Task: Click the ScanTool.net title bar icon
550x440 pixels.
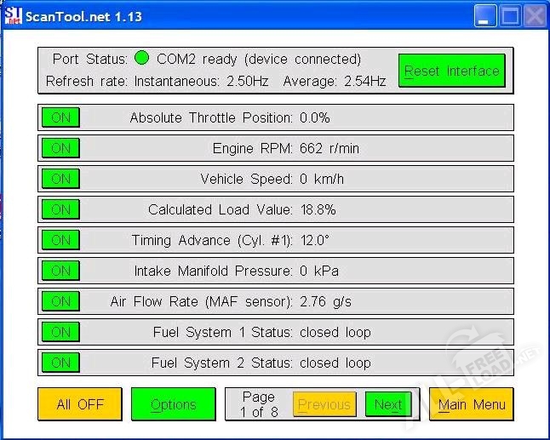Action: [14, 15]
